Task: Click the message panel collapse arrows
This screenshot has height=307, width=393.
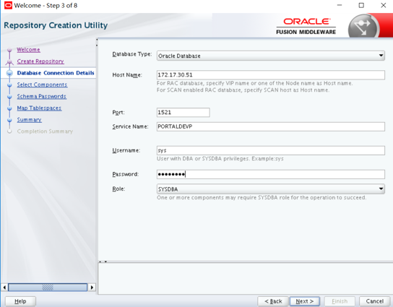Action: pos(103,261)
